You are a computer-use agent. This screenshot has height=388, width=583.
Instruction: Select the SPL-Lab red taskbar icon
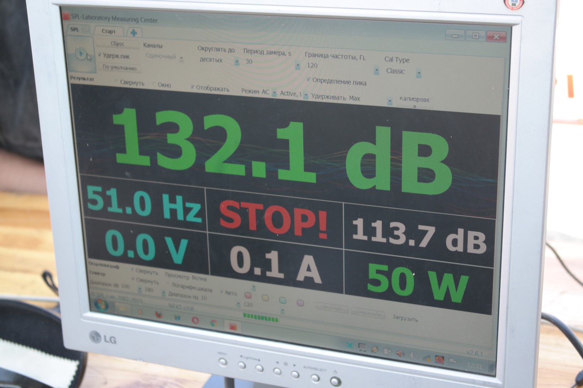tap(233, 326)
